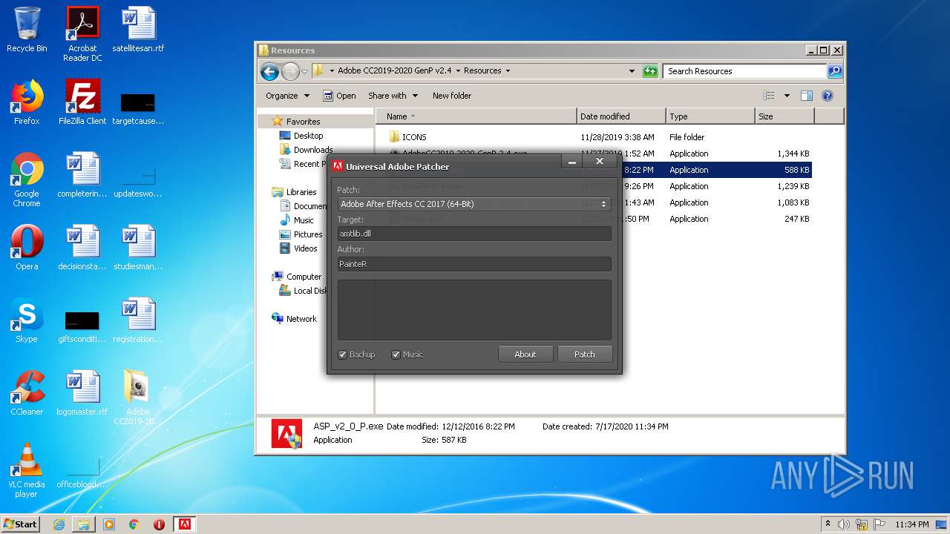Sort by Name column header
Screen dimensions: 950x534
[476, 116]
